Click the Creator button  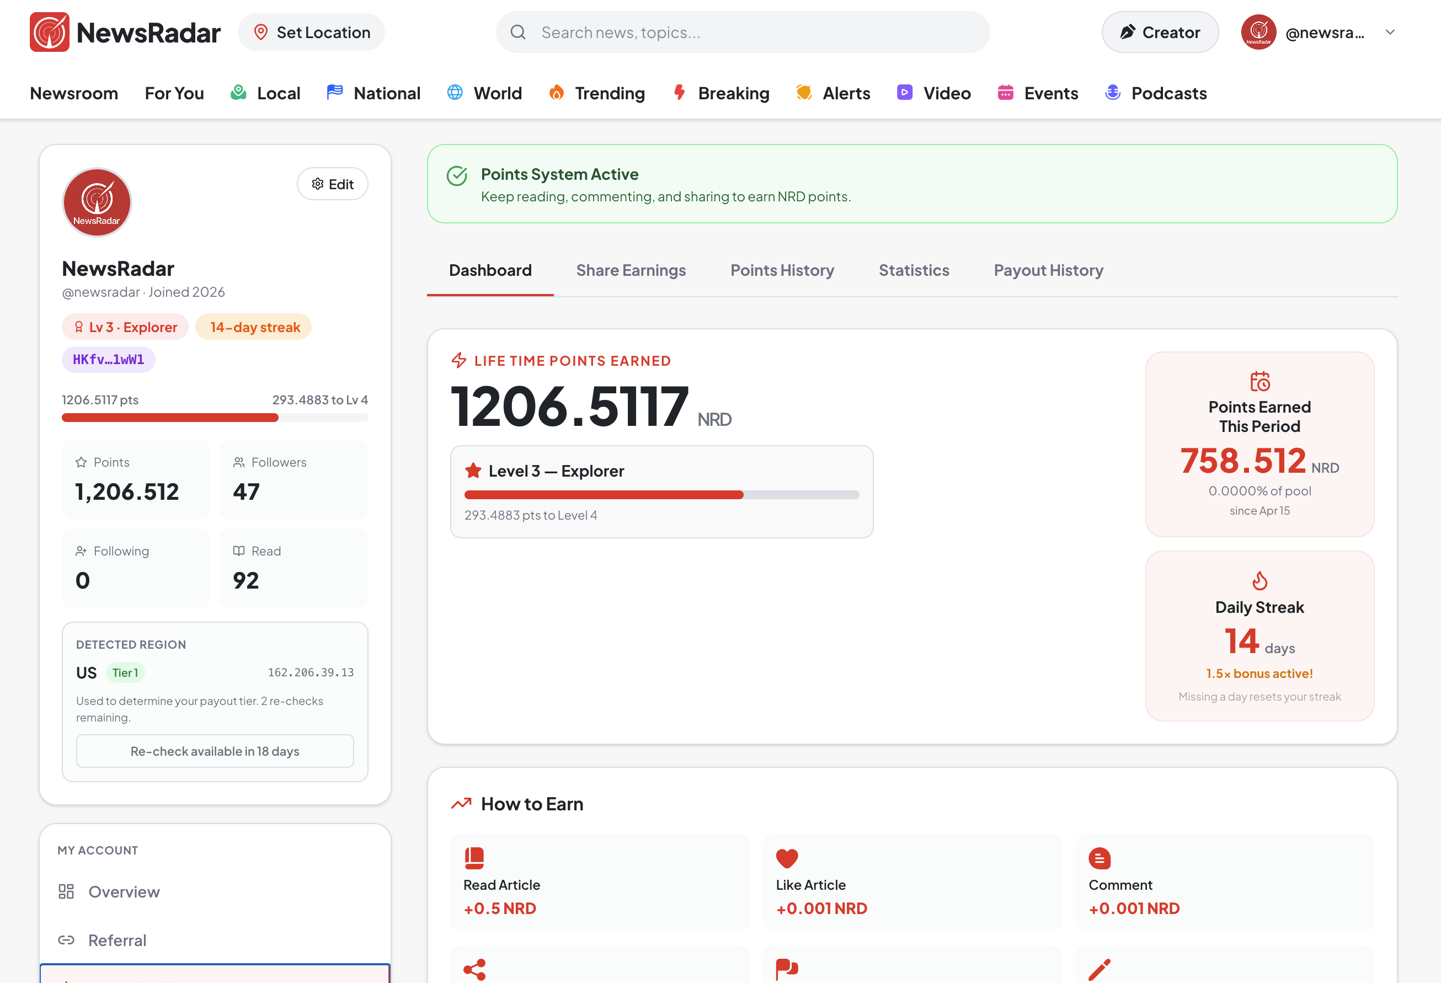tap(1160, 32)
